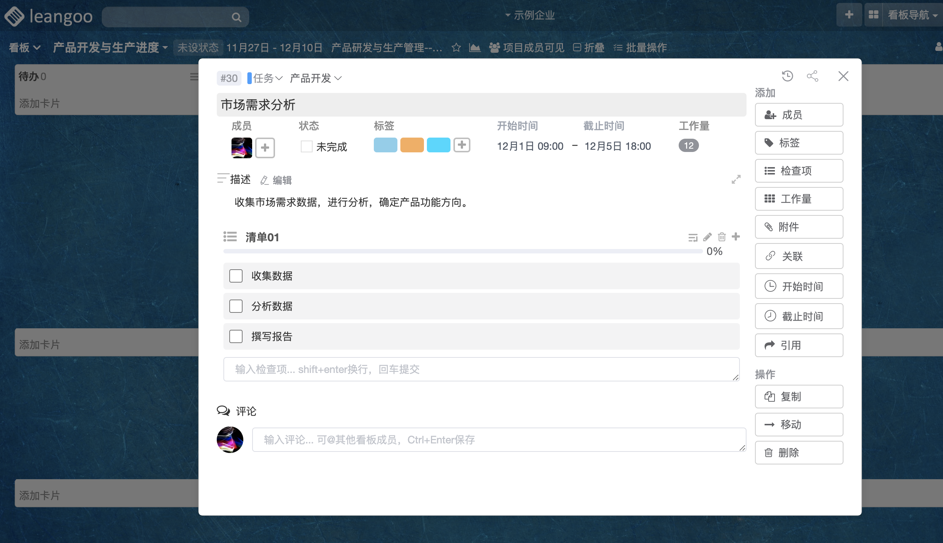Mark card status 未完成 checkbox
This screenshot has height=543, width=943.
(306, 146)
